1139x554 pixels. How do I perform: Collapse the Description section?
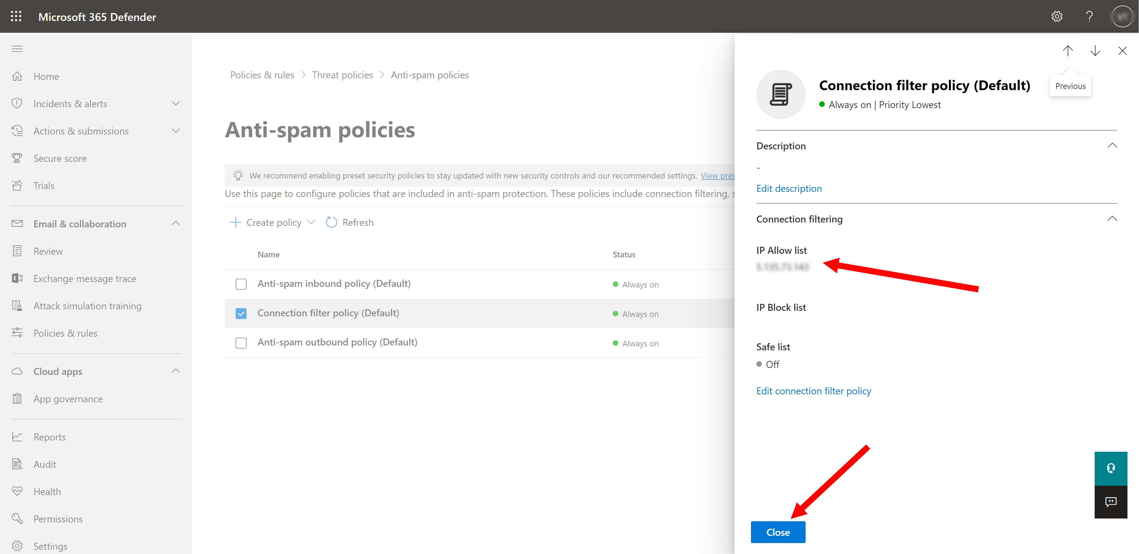click(1112, 146)
